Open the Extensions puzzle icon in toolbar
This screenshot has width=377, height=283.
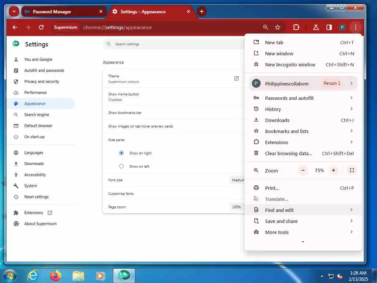[x=296, y=27]
